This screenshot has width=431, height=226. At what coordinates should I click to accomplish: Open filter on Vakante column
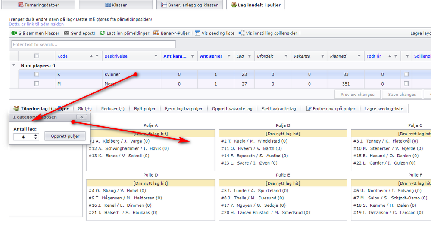pyautogui.click(x=322, y=56)
